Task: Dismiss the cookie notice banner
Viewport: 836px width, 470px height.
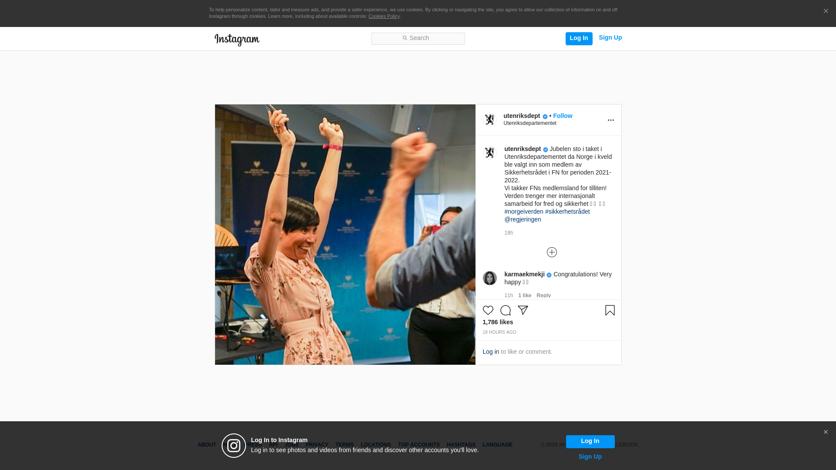Action: [826, 11]
